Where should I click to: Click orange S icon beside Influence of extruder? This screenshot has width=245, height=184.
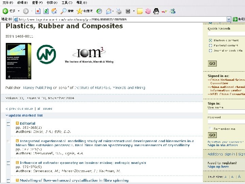click(x=17, y=163)
